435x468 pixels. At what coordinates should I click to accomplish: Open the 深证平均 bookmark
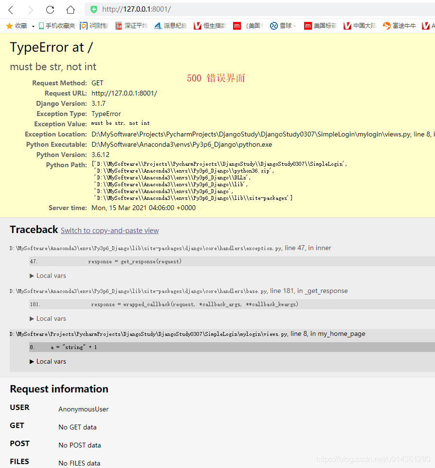[x=131, y=26]
